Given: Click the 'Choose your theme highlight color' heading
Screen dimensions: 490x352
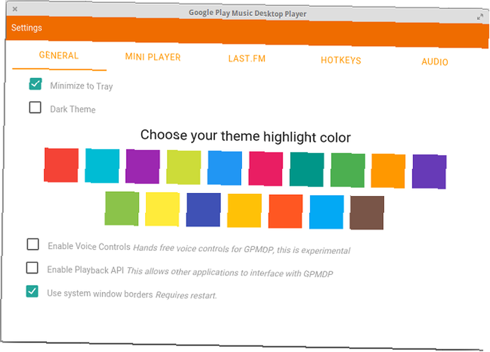Looking at the screenshot, I should [x=245, y=136].
